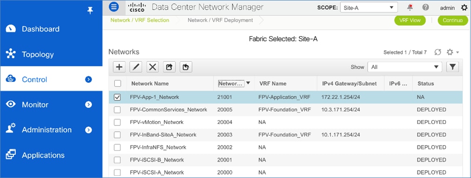Check the FPV-iSCSI-B_Network checkbox
This screenshot has height=178, width=471.
point(118,160)
